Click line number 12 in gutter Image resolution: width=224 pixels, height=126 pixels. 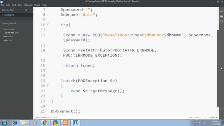(43, 35)
